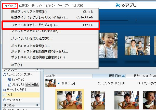Viewport: 156px width, 110px height.
Task: Sort by 撮影日時 column header
Action: pos(117,76)
